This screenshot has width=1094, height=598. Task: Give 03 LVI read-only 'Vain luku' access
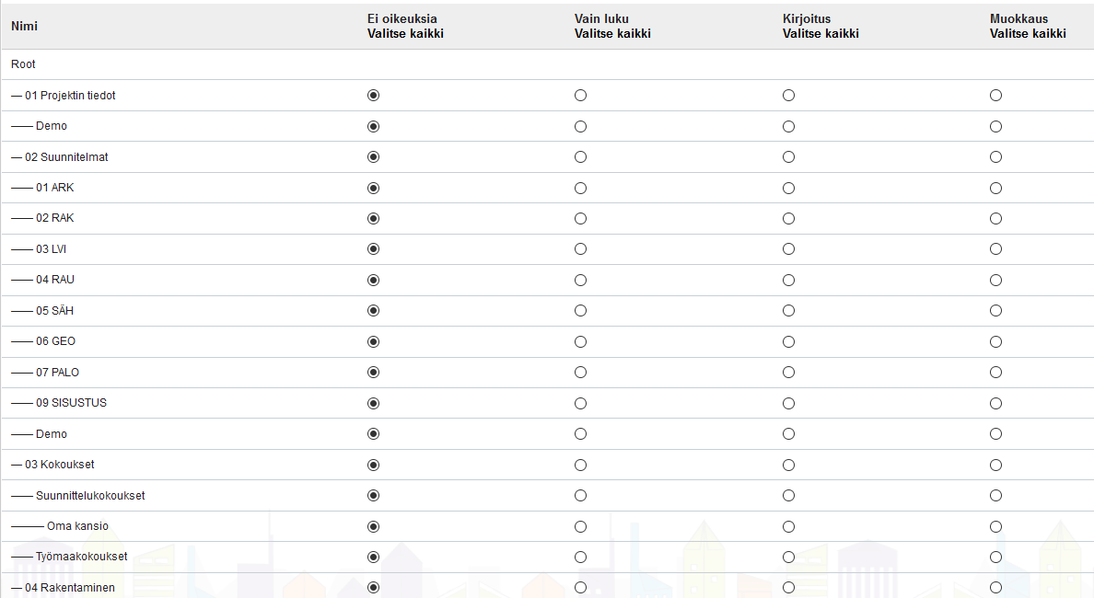click(x=580, y=249)
